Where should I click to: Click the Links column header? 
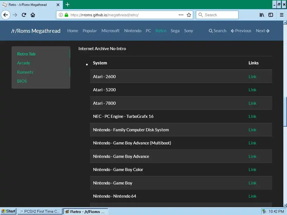coord(253,63)
